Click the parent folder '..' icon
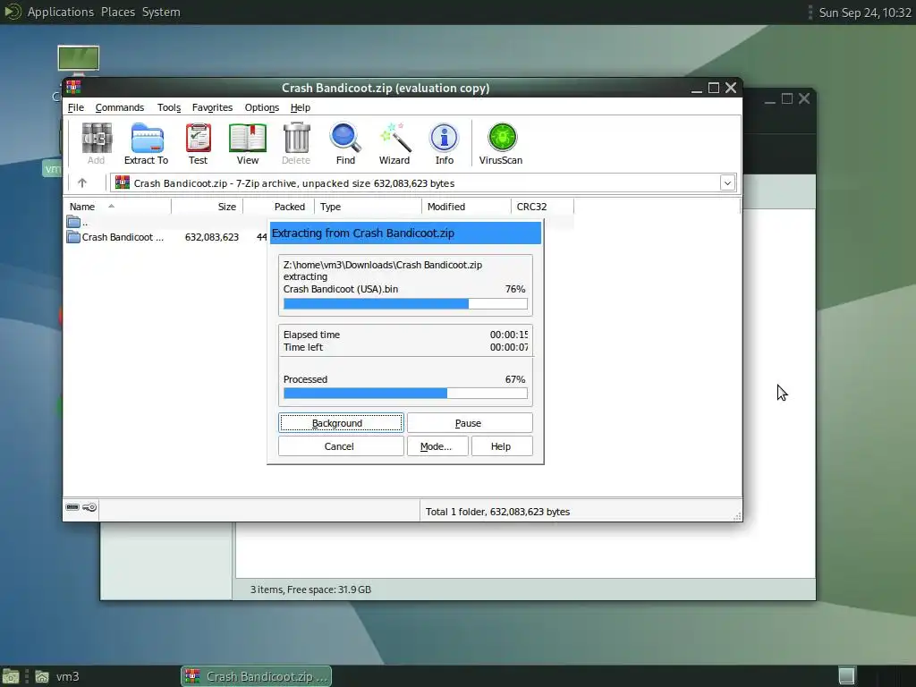This screenshot has height=687, width=916. [x=73, y=222]
